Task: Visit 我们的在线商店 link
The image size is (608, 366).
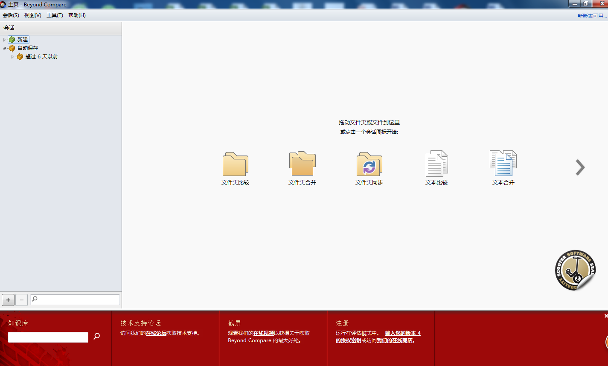Action: (x=395, y=340)
